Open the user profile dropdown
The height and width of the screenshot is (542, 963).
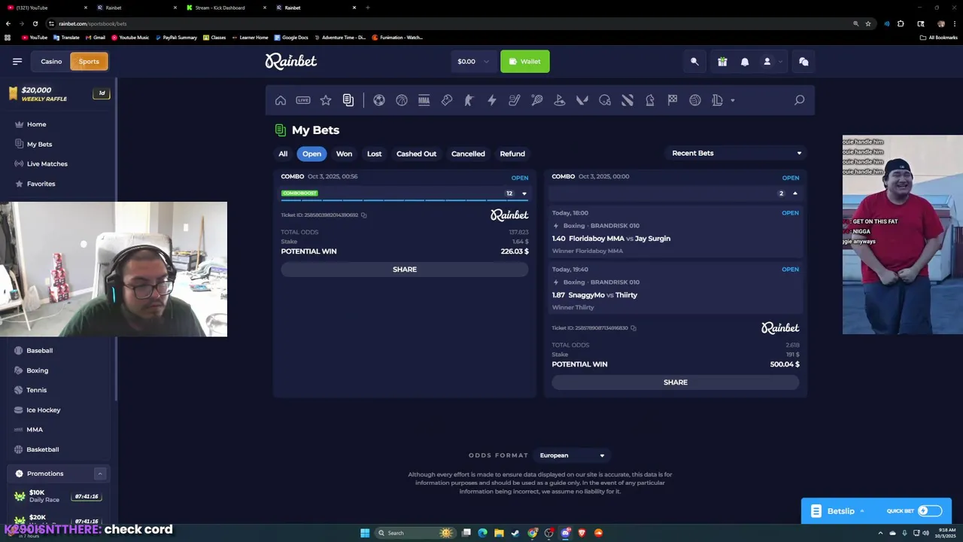click(773, 62)
